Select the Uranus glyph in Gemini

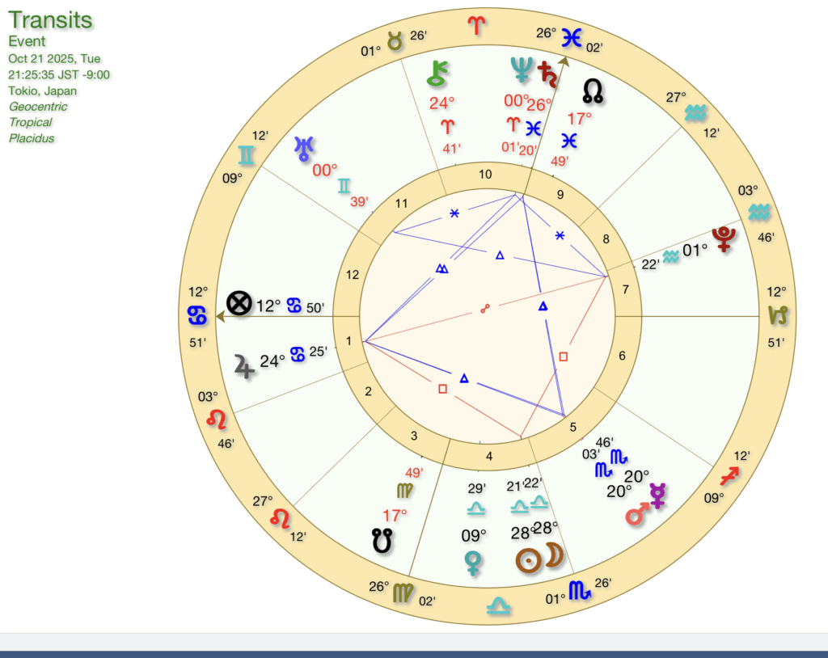pyautogui.click(x=305, y=147)
